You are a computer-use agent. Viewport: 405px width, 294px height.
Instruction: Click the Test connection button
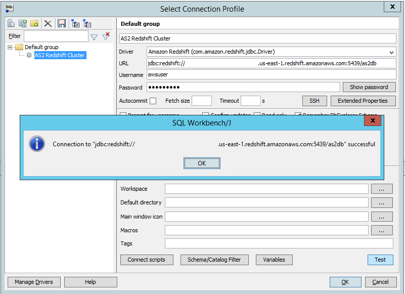[380, 260]
